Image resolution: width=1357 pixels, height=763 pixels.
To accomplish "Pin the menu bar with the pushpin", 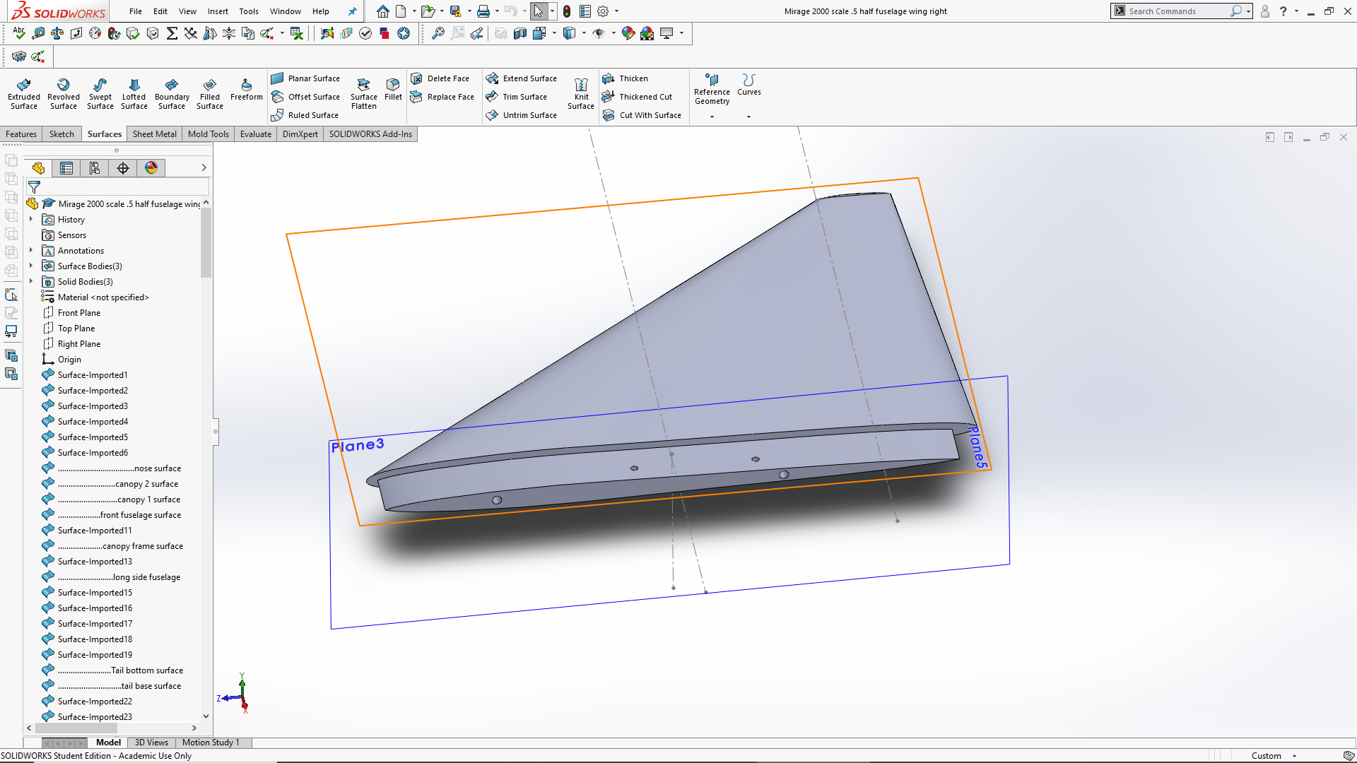I will coord(353,11).
